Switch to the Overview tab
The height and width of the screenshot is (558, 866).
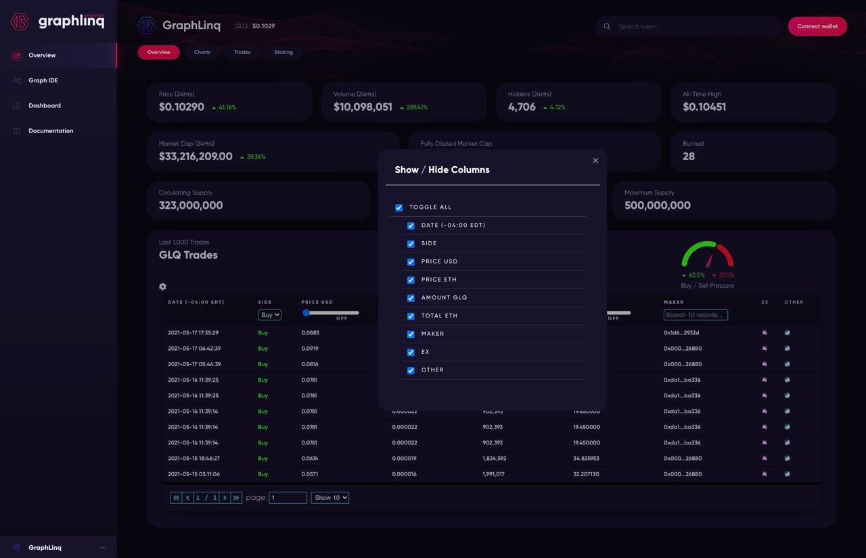pos(159,52)
